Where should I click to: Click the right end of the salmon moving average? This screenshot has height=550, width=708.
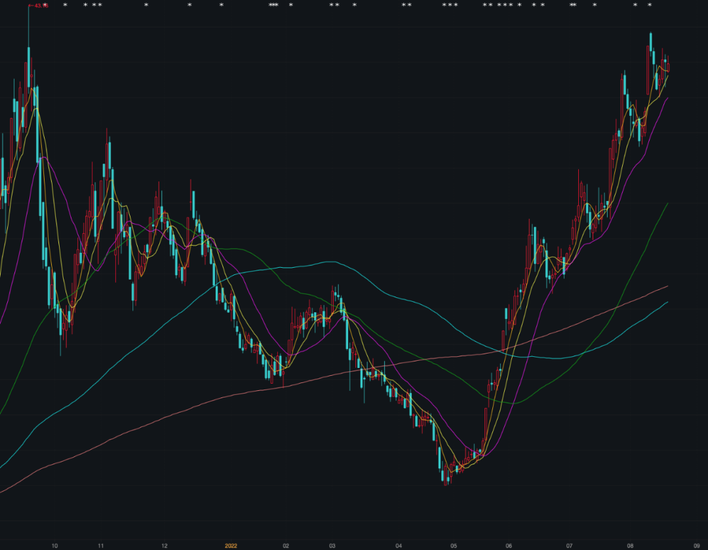coord(667,286)
